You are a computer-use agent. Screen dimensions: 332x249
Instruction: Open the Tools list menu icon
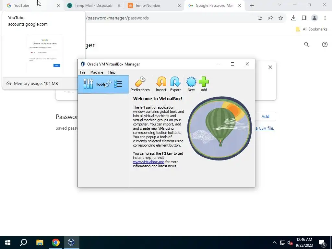(x=118, y=84)
